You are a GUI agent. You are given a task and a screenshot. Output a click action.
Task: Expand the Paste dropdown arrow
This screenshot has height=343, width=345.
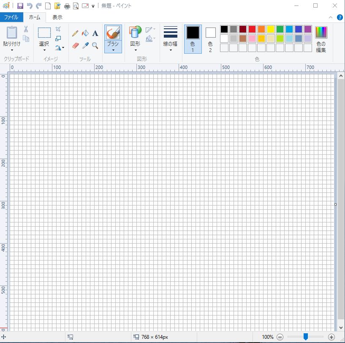(12, 50)
